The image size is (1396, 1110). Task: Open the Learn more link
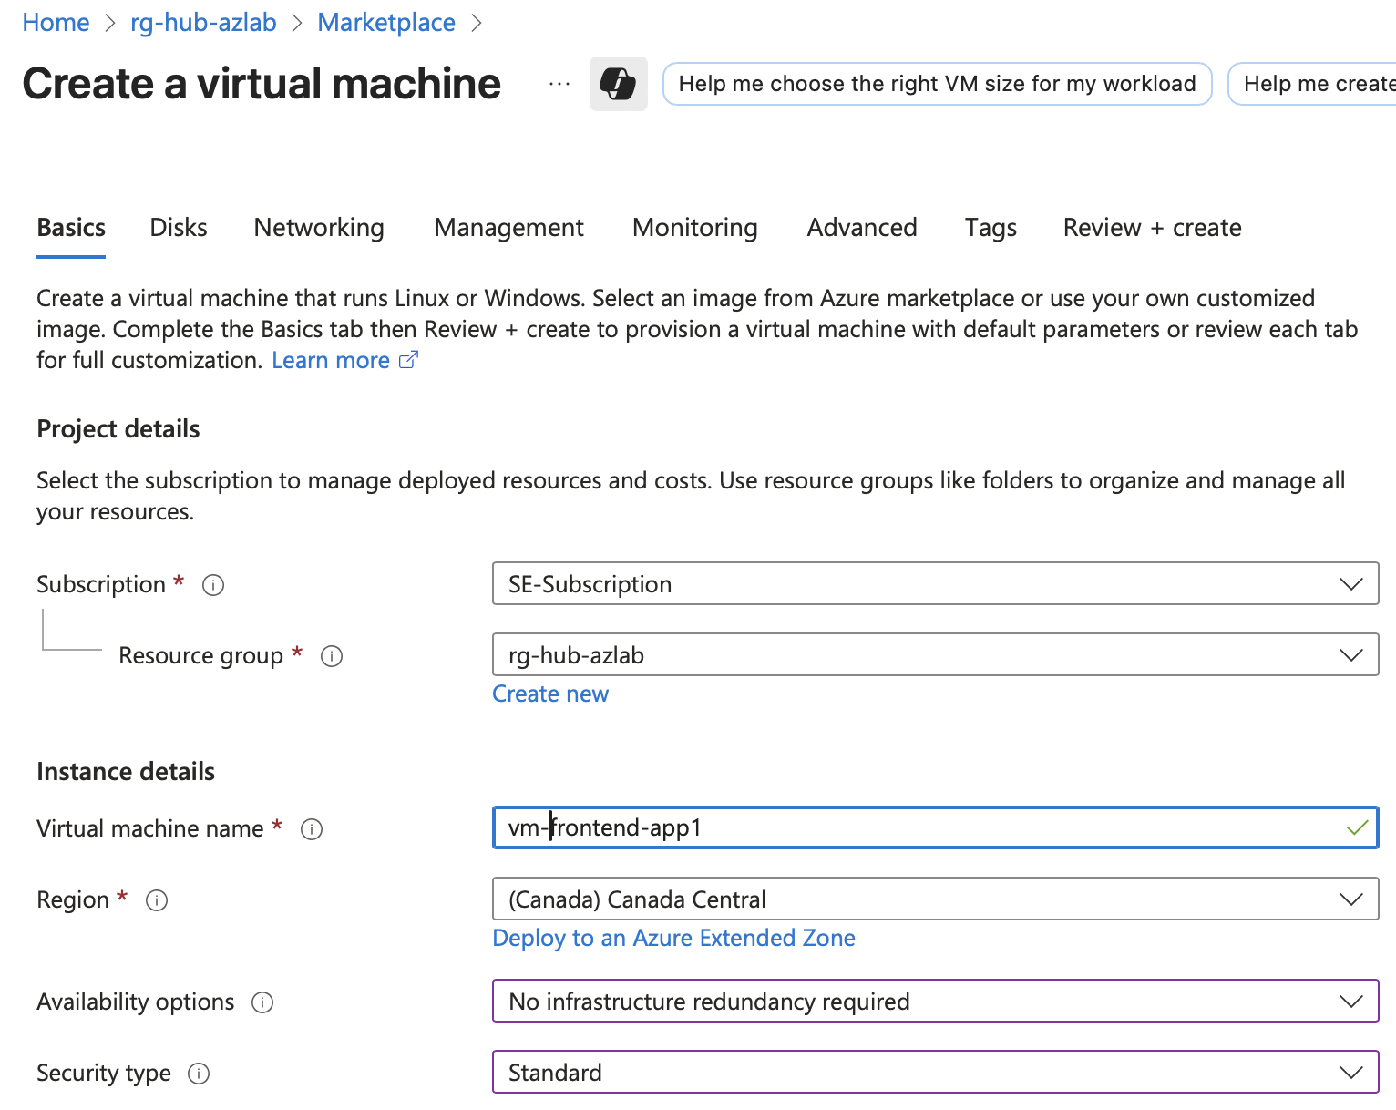point(331,360)
